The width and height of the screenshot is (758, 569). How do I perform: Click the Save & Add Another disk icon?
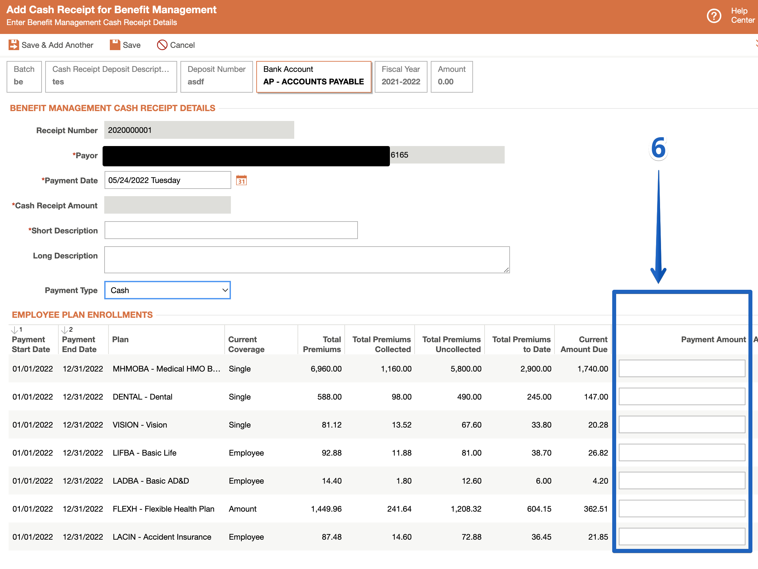coord(14,45)
